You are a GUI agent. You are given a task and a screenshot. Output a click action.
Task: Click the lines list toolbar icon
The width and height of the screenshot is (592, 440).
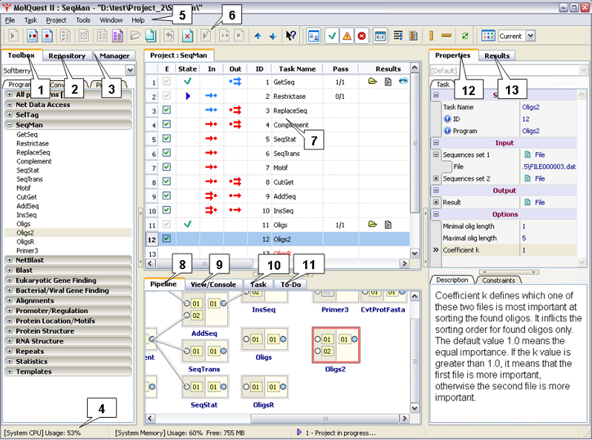click(x=398, y=36)
